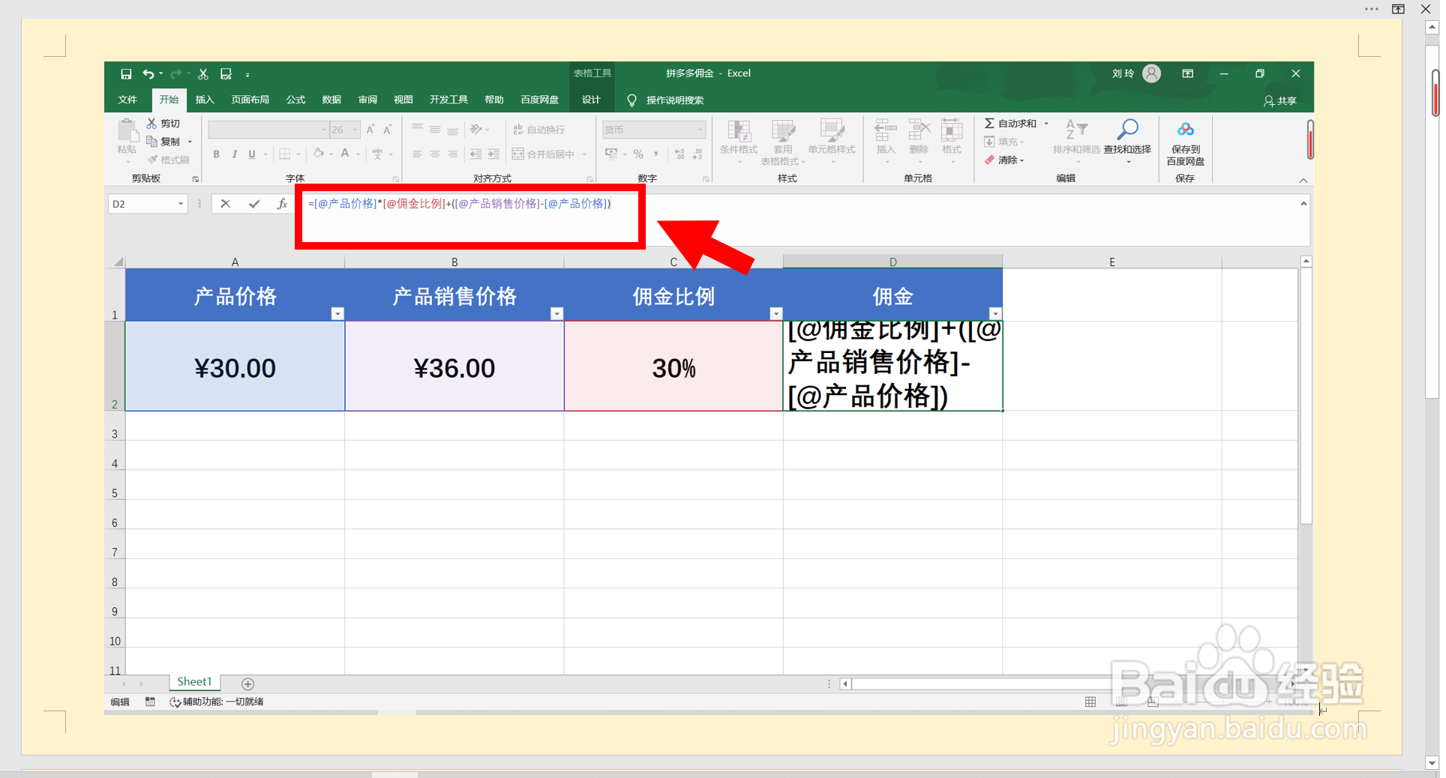Open filter dropdown for 佣金比例 column
This screenshot has height=778, width=1446.
776,313
